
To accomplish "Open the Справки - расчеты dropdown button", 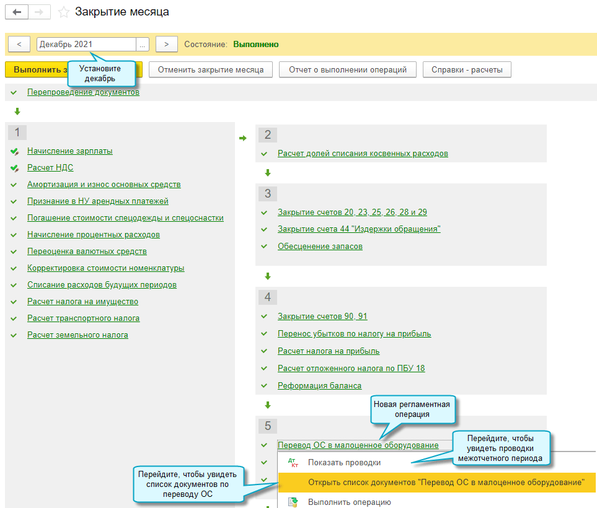I will [x=466, y=69].
